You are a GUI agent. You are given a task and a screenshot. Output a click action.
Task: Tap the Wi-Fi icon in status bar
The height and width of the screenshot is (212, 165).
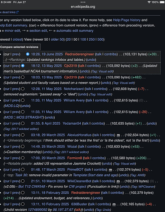149,2
